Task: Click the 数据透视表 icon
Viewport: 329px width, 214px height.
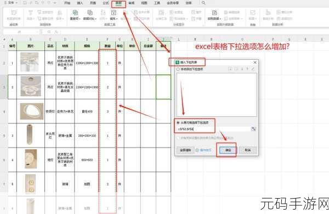Action: pyautogui.click(x=14, y=13)
